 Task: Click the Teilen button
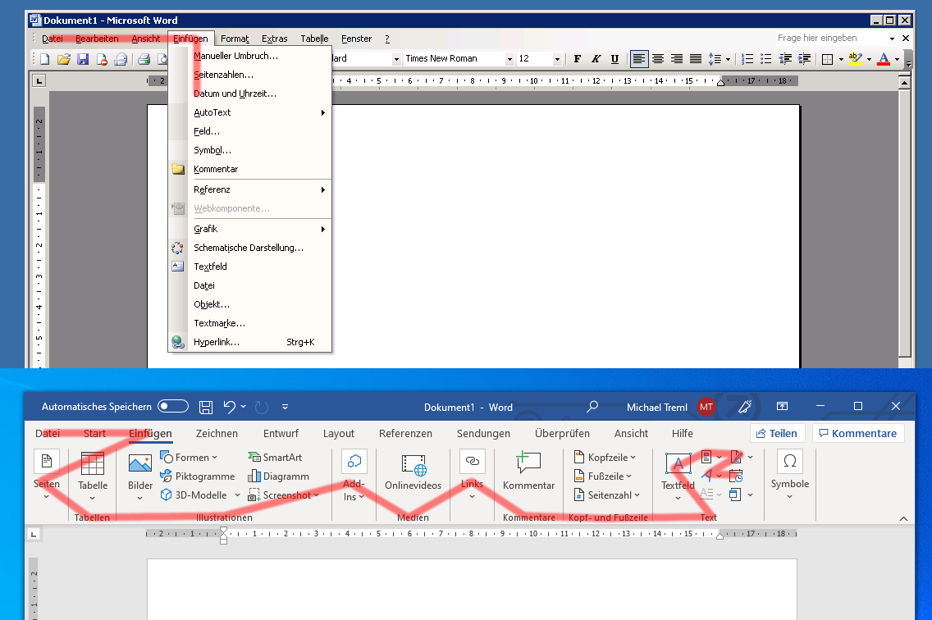[777, 433]
